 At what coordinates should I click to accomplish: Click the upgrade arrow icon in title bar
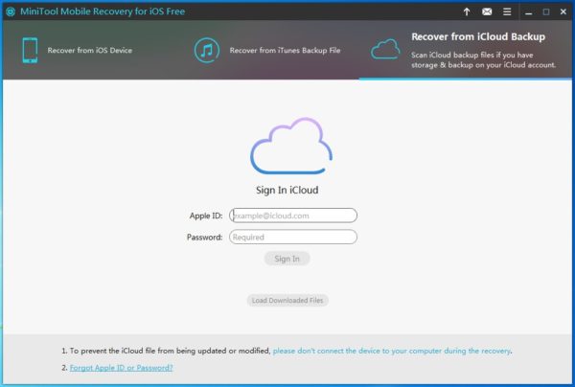tap(467, 11)
